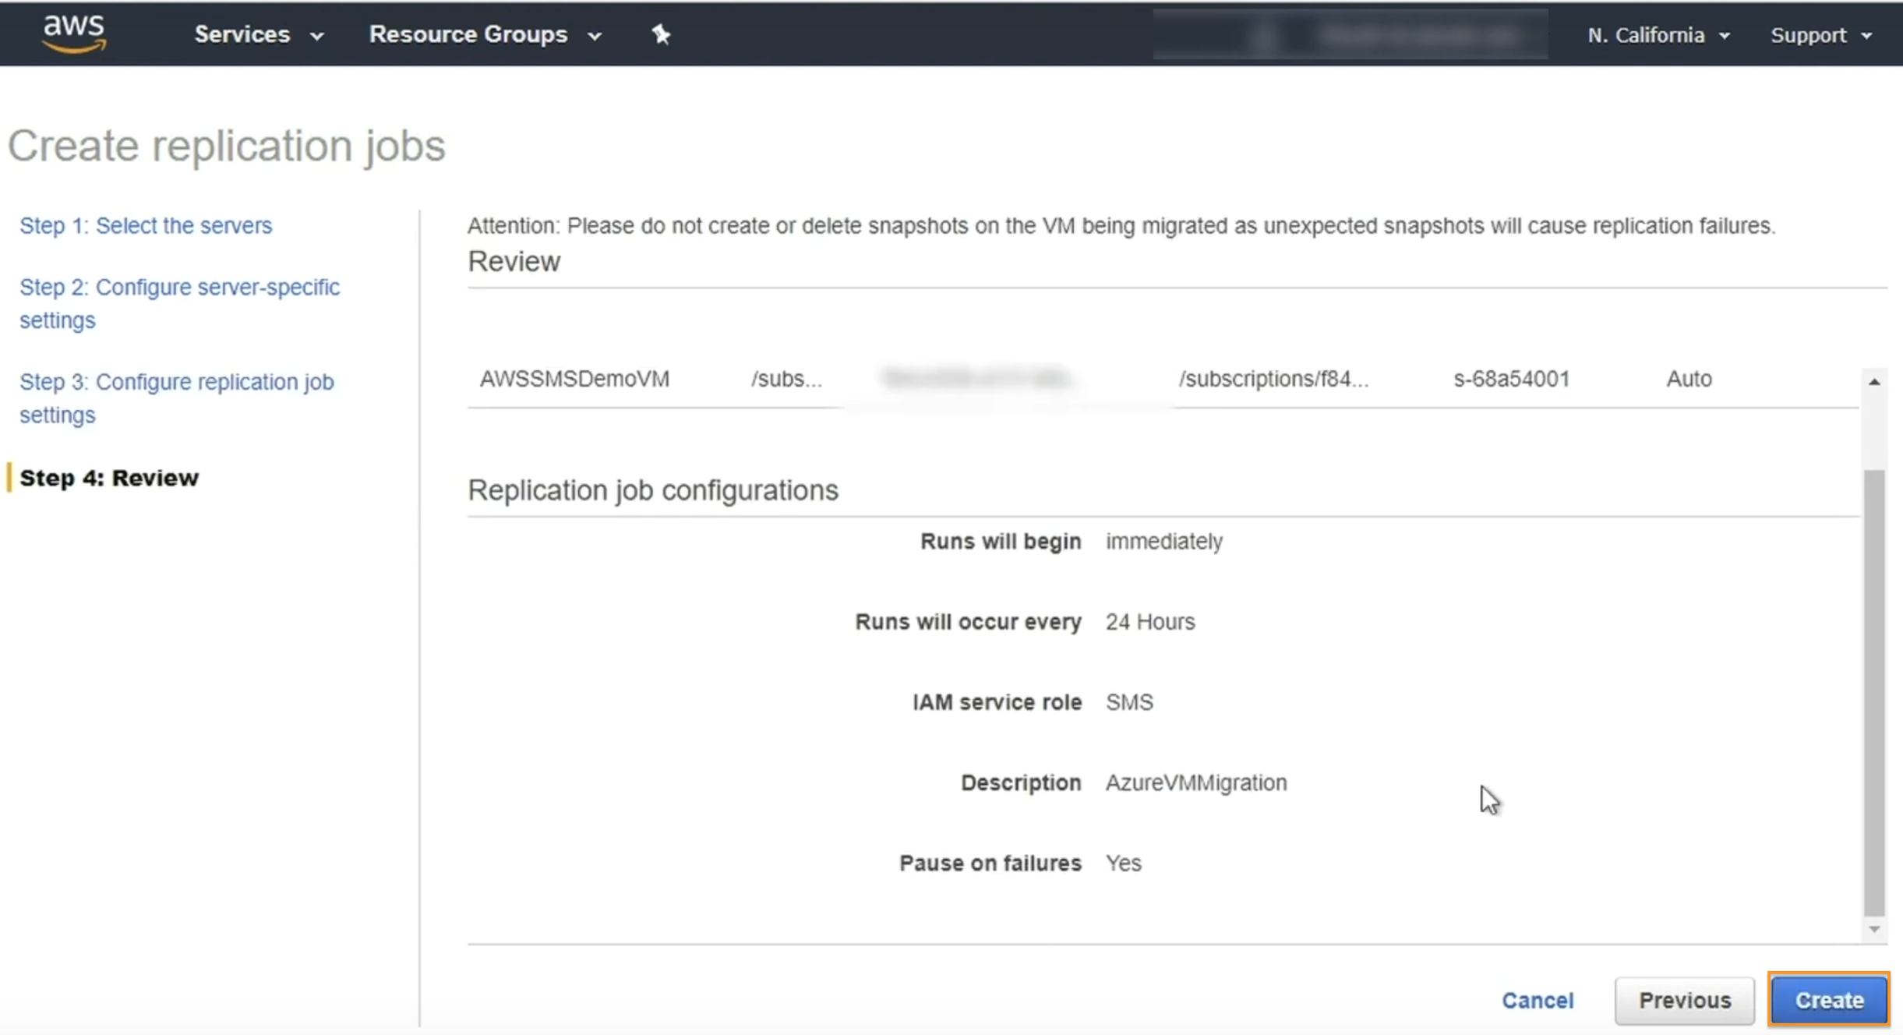Select the AWSSMSDemoVM server row
1903x1035 pixels.
point(574,379)
